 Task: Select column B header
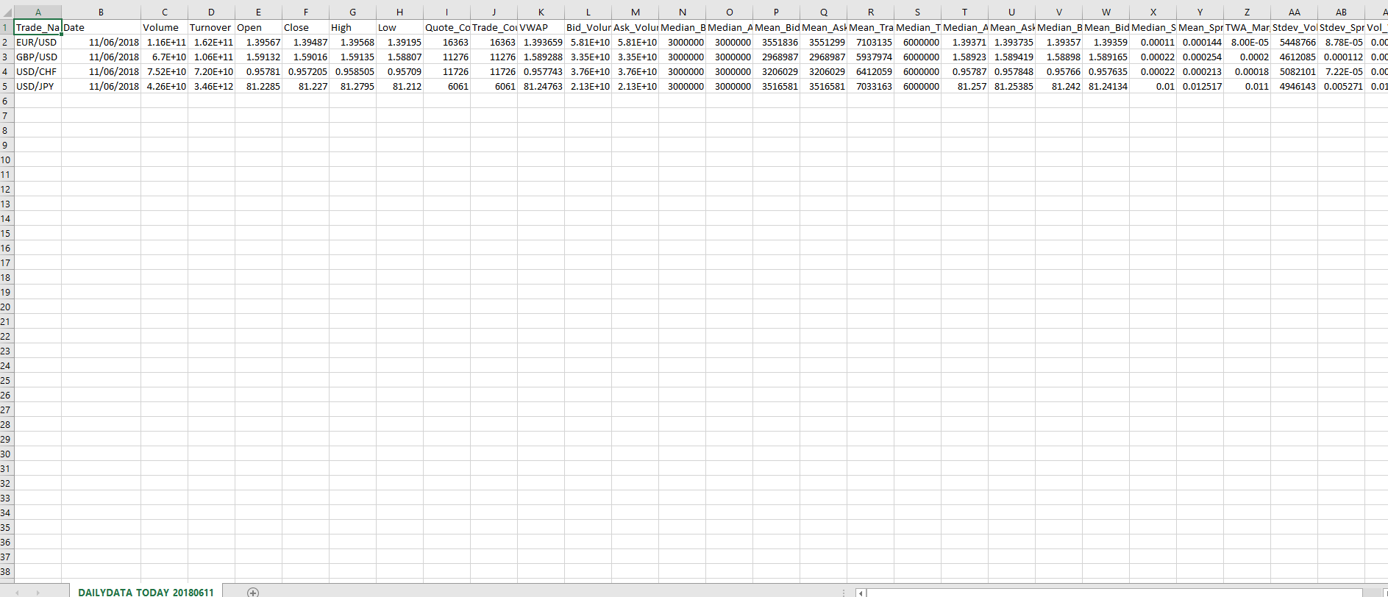(101, 12)
